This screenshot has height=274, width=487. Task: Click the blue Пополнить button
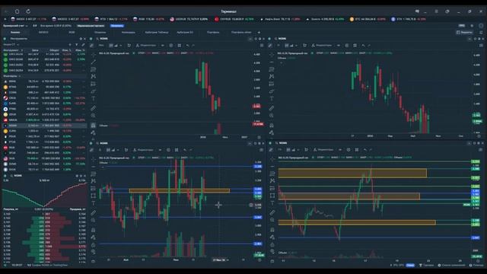pos(117,26)
